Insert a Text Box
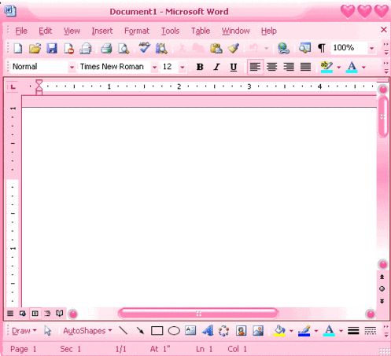 click(190, 330)
